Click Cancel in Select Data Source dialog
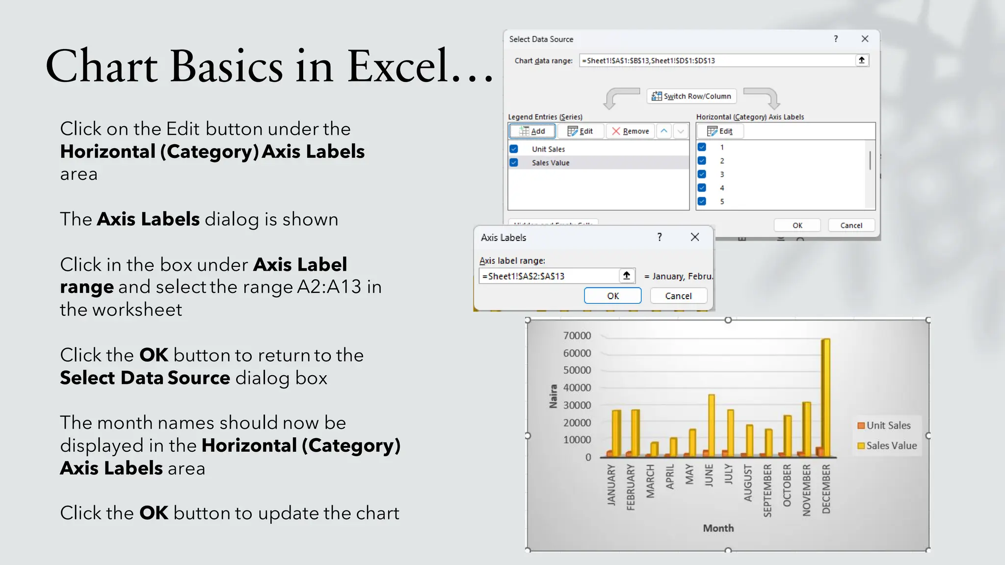1005x565 pixels. coord(851,225)
